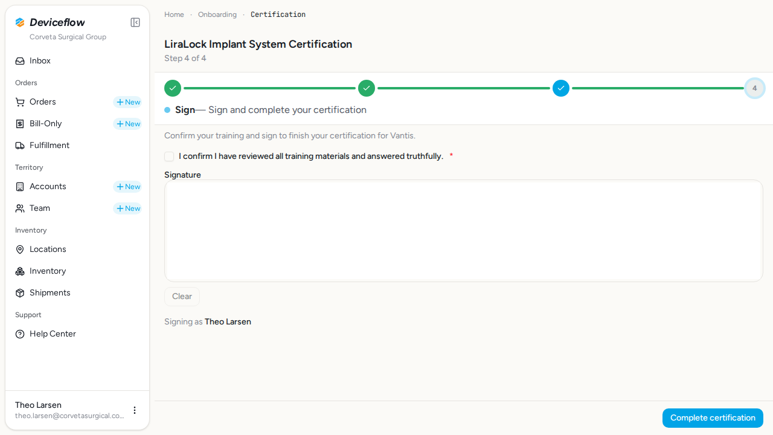Click the Locations pin icon
The width and height of the screenshot is (773, 435).
(20, 250)
